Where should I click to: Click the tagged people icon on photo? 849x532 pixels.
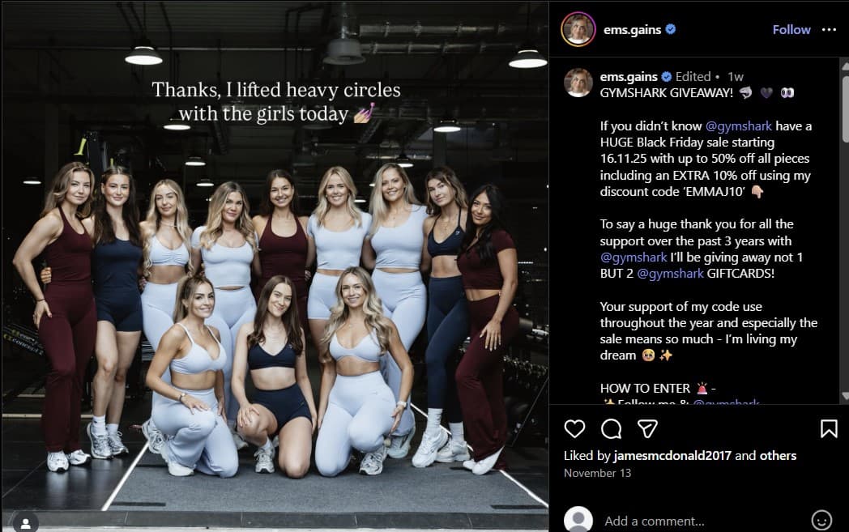[26, 521]
